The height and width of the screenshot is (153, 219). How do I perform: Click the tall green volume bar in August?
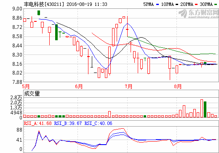tap(205, 109)
